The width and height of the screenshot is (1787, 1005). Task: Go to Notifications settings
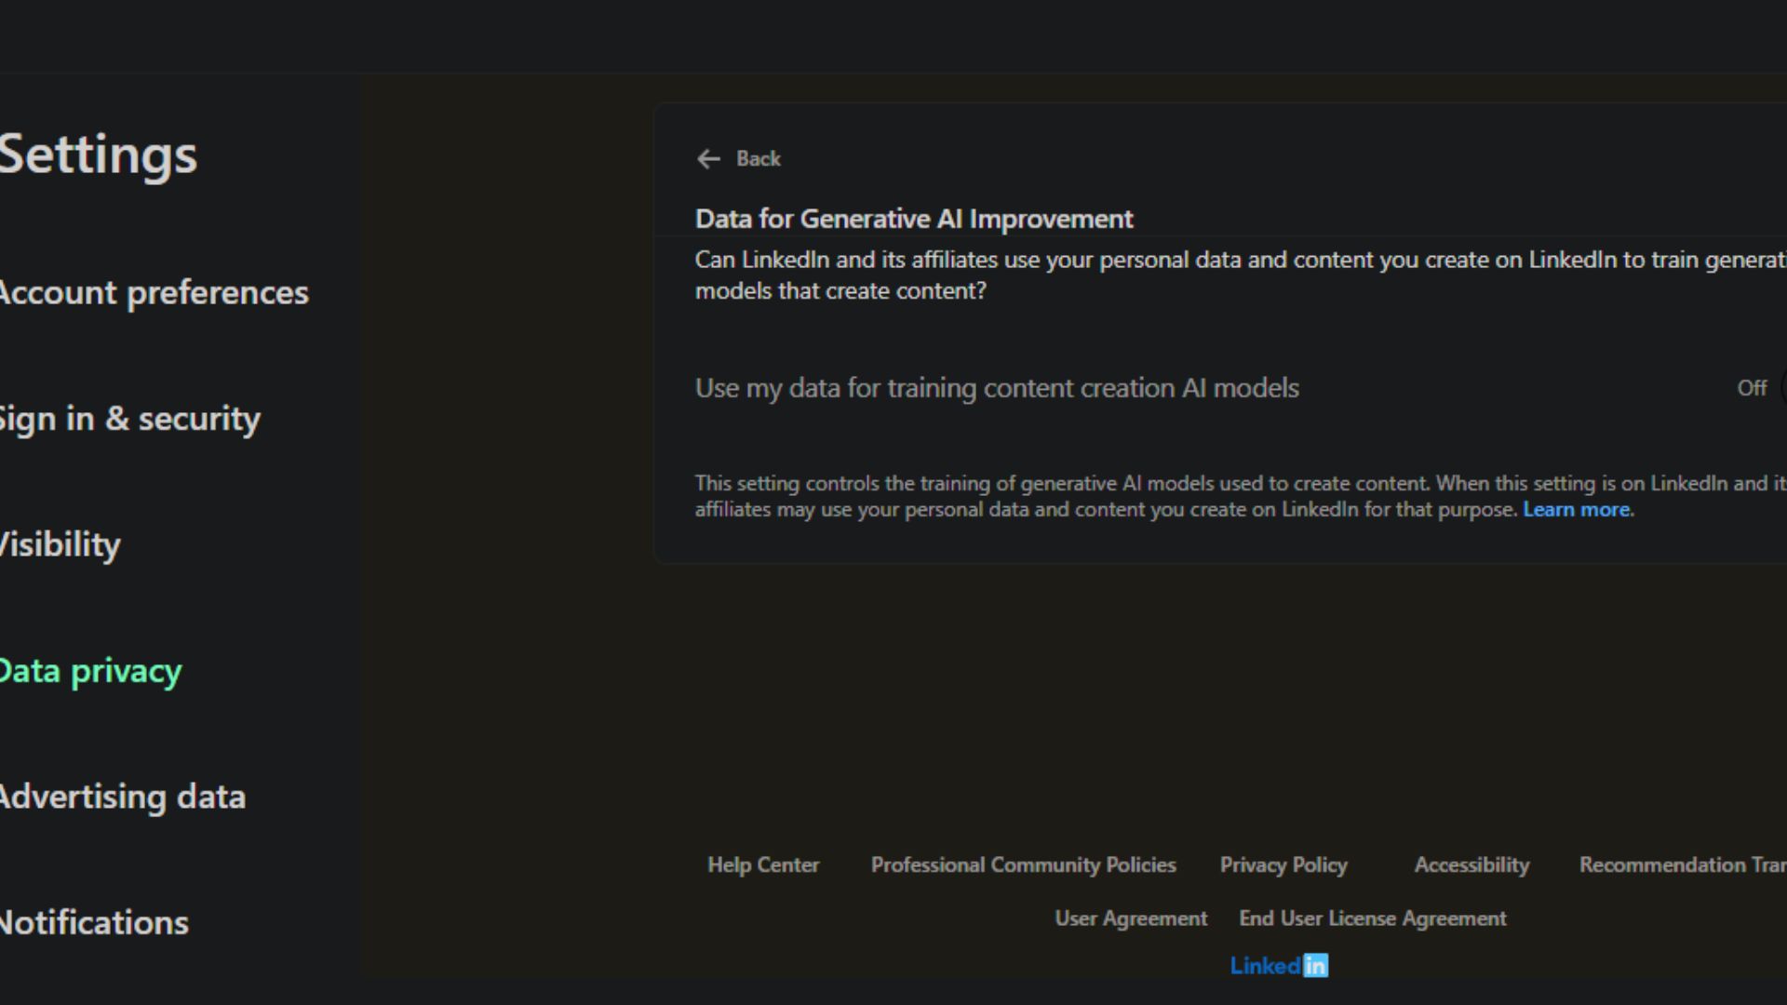94,923
